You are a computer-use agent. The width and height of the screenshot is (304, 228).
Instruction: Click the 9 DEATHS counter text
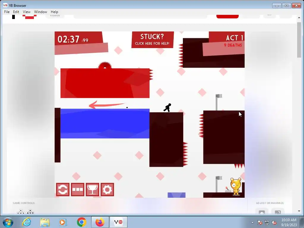tap(233, 45)
